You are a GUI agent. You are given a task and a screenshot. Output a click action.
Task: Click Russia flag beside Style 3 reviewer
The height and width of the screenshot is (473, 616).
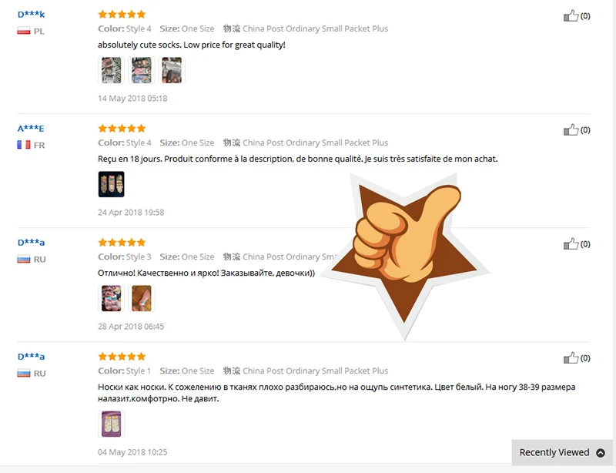point(24,259)
